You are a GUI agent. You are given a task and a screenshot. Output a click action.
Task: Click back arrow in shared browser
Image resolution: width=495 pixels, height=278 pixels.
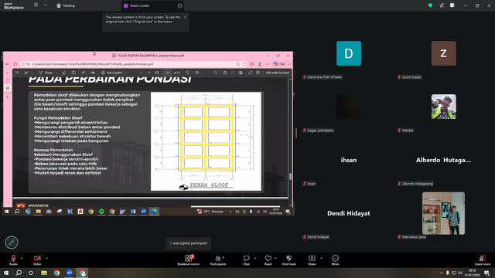7,64
